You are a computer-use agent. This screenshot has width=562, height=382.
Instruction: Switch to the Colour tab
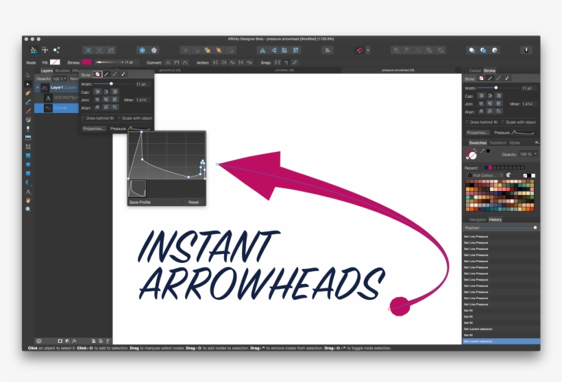474,71
